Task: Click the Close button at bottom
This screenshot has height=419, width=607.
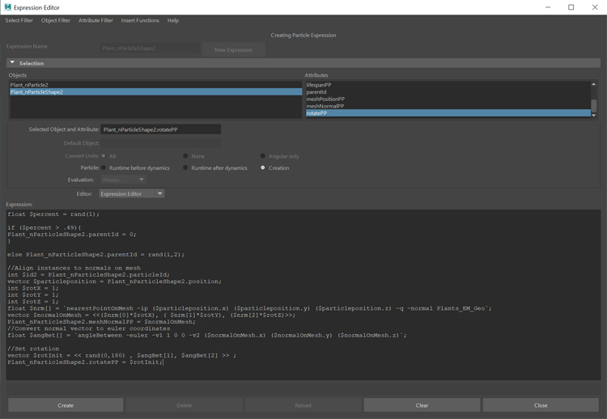Action: 541,405
